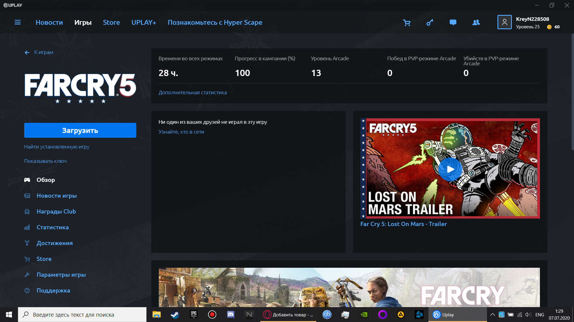574x322 pixels.
Task: Click the Windows Start button
Action: (9, 315)
